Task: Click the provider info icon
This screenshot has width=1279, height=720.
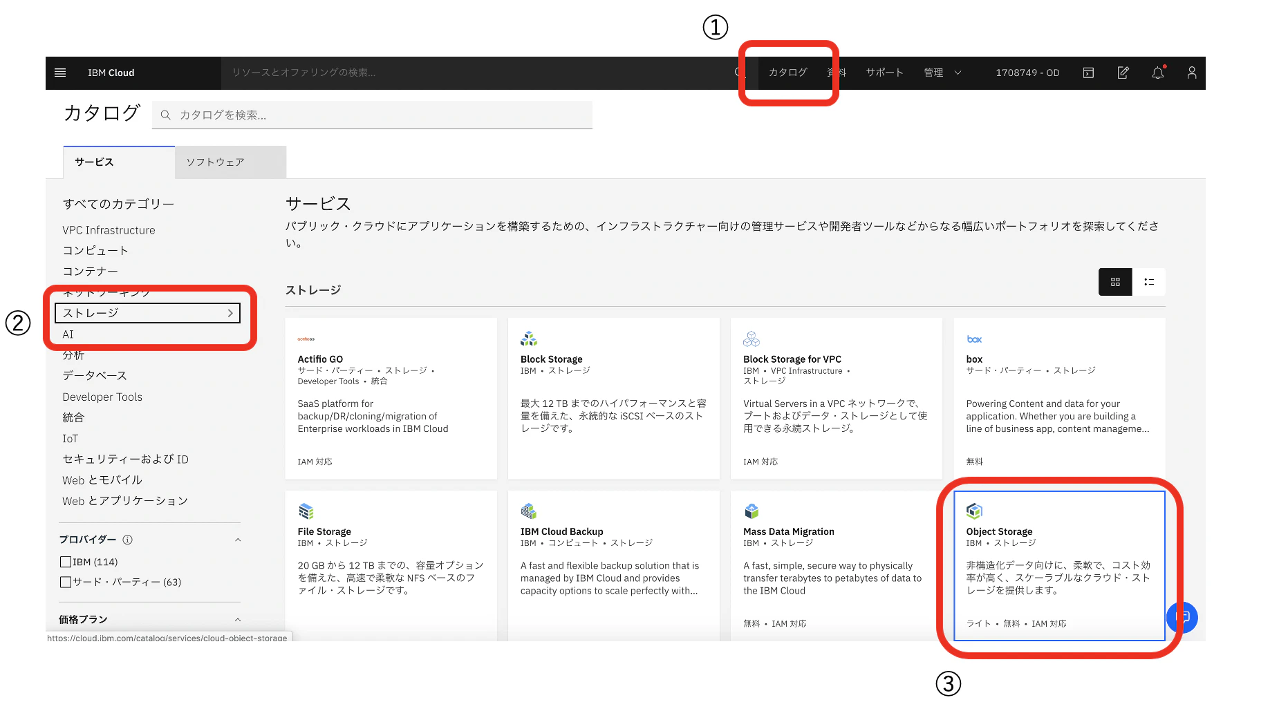Action: (x=127, y=540)
